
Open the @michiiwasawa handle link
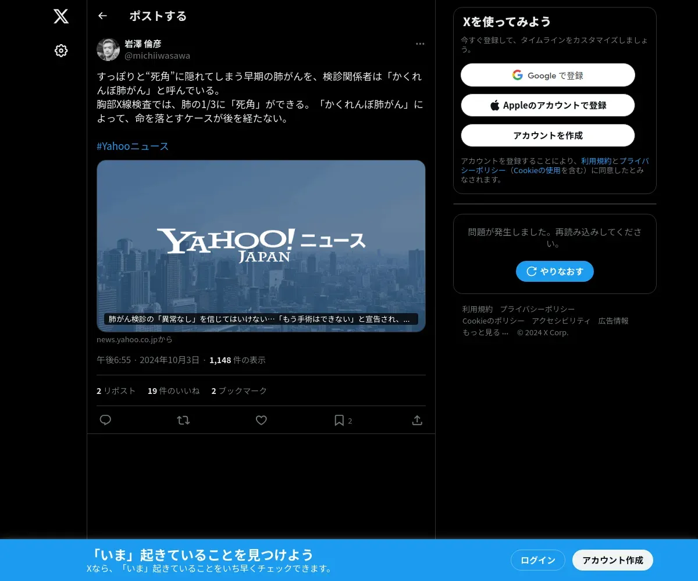pyautogui.click(x=157, y=56)
